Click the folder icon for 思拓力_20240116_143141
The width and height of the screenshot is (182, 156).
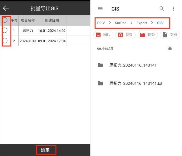(100, 65)
